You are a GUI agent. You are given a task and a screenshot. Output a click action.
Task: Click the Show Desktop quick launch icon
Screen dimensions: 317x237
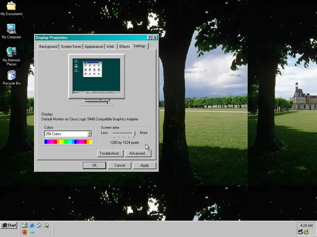25,225
